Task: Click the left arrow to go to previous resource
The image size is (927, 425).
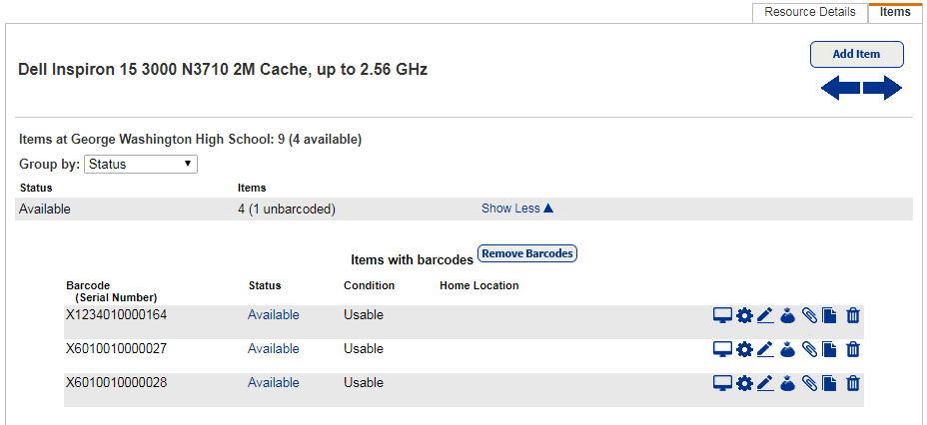Action: (x=840, y=89)
